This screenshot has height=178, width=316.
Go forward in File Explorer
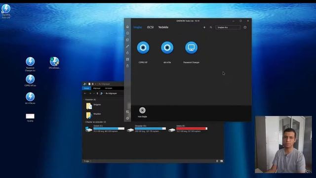90,93
